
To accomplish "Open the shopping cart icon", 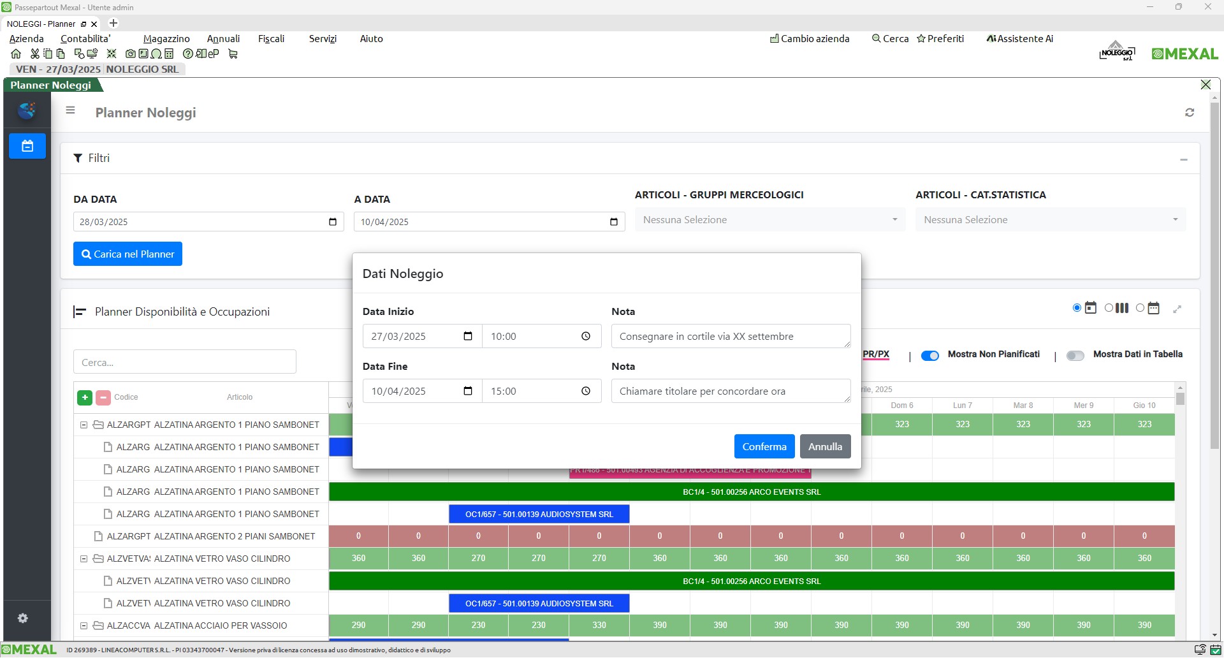I will tap(233, 54).
